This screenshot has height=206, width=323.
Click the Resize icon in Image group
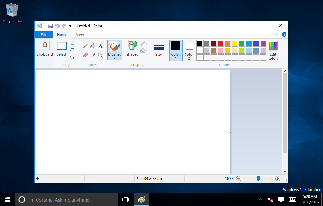[72, 50]
